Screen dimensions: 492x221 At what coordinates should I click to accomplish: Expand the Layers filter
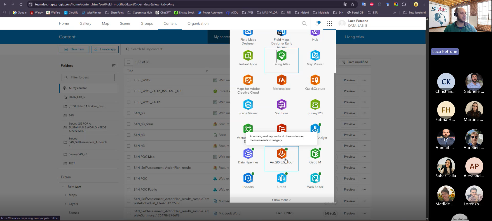point(65,204)
